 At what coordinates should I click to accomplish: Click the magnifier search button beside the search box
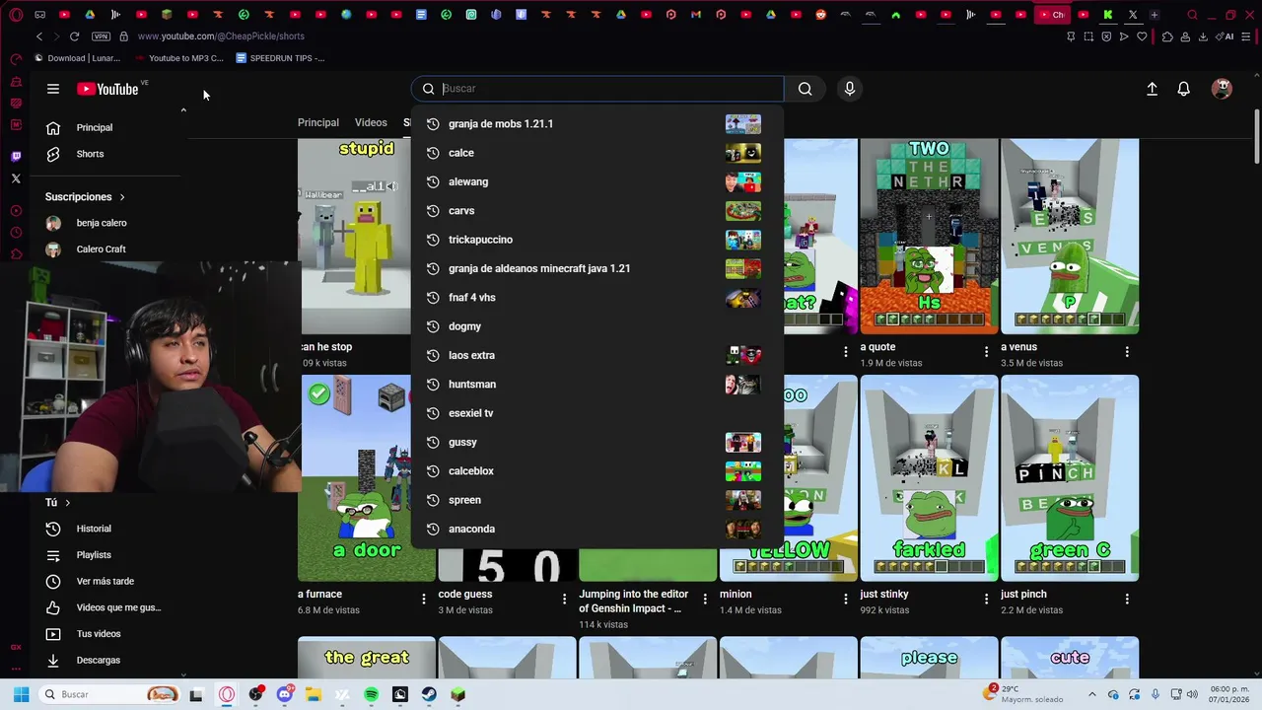click(x=806, y=89)
